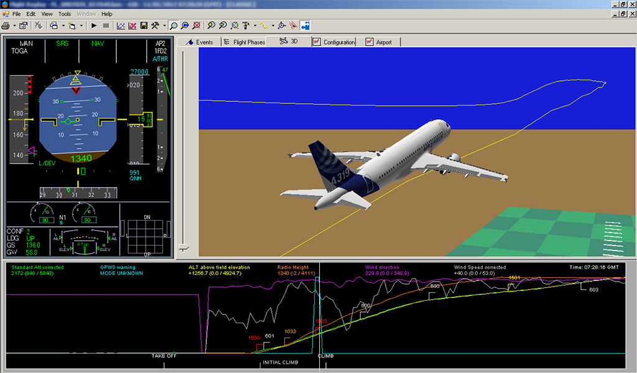Click the runway pencil toolbar icon
Screen dimensions: 637x373
[x=294, y=26]
